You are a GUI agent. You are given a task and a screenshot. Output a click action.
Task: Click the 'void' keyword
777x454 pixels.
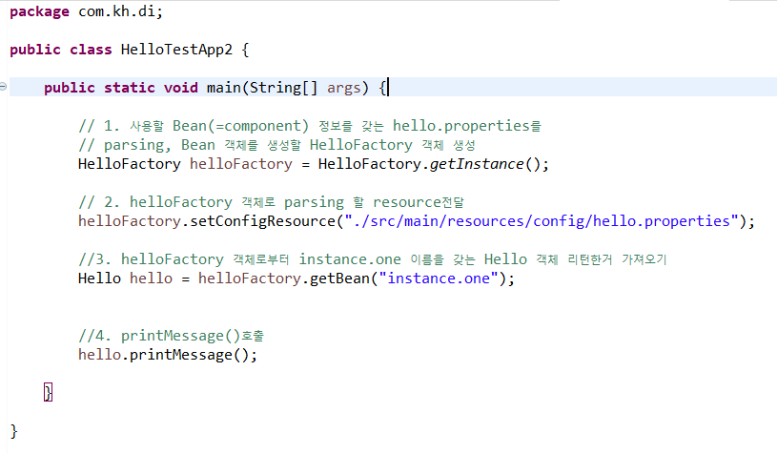181,88
